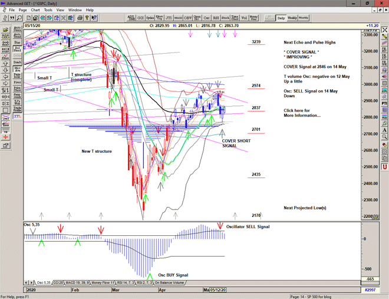
Task: Expand the File menu
Action: pos(12,10)
